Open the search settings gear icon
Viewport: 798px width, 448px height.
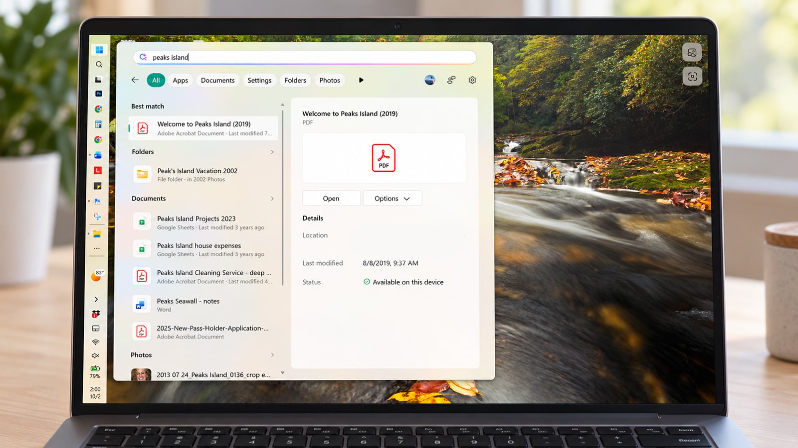tap(472, 80)
